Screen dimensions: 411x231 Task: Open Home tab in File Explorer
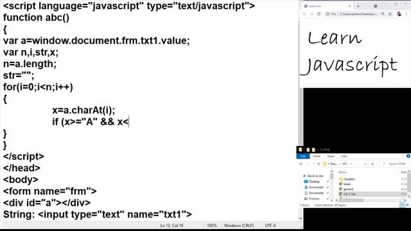point(317,156)
